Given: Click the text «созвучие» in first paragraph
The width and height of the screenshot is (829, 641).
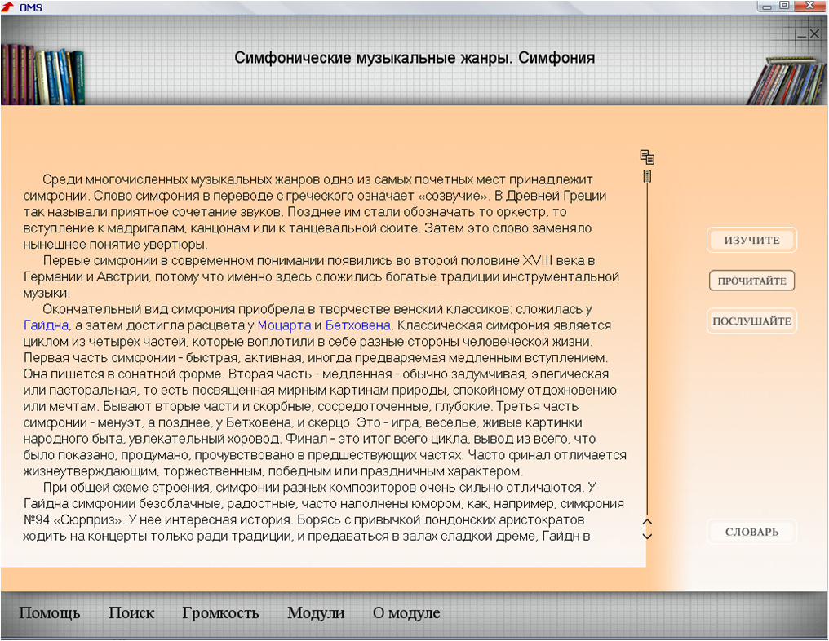Looking at the screenshot, I should click(453, 196).
